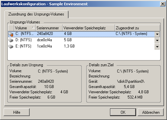Viewport: 167px width, 120px height.
Task: Open the assignment dropdown for D: volume
Action: pyautogui.click(x=157, y=41)
